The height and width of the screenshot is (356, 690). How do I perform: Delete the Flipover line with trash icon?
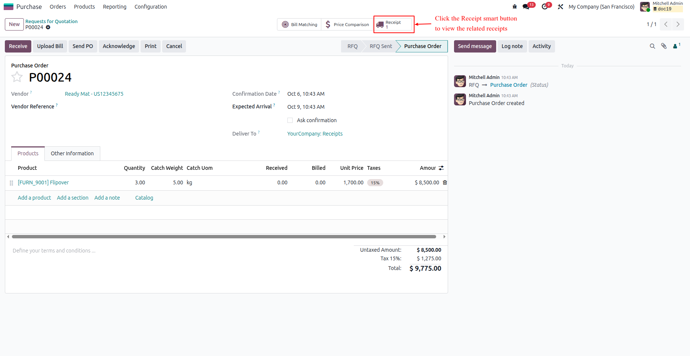445,182
